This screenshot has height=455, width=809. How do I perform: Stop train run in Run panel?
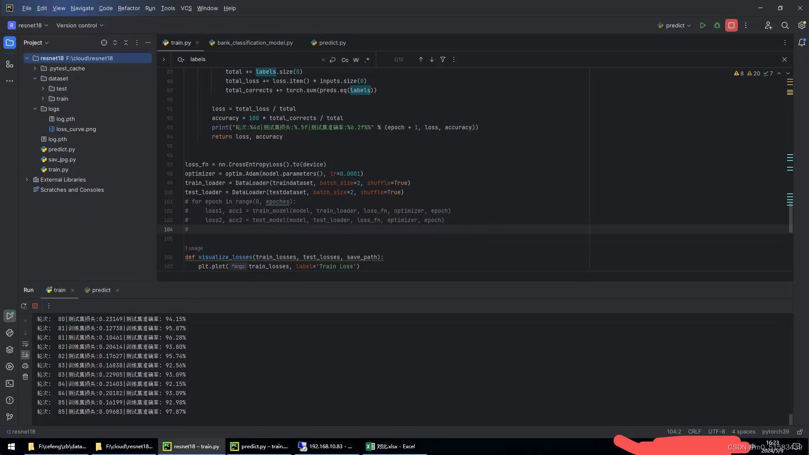pyautogui.click(x=35, y=306)
